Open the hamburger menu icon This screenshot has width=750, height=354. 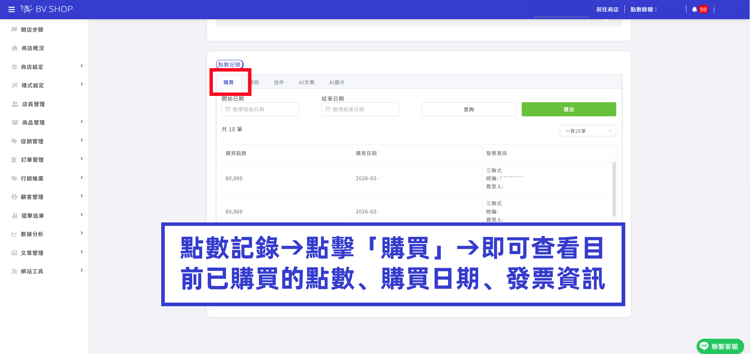point(11,9)
